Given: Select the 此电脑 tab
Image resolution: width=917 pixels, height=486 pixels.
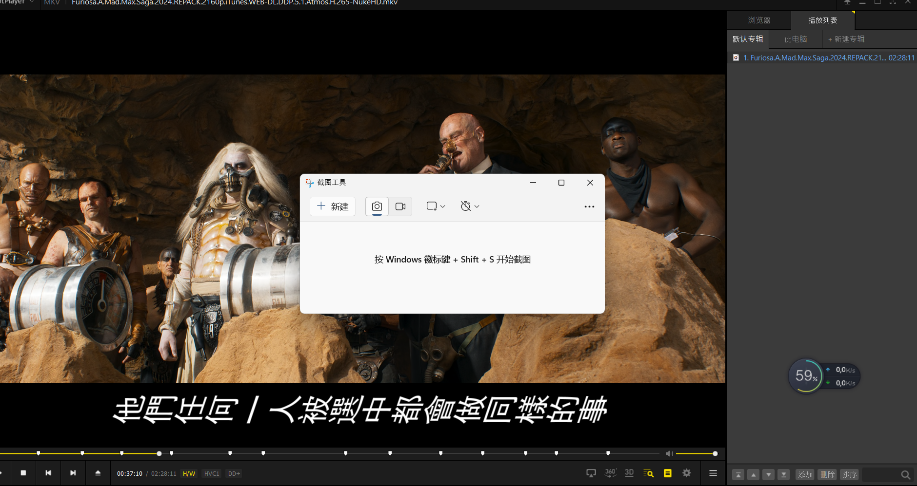Looking at the screenshot, I should [x=796, y=39].
